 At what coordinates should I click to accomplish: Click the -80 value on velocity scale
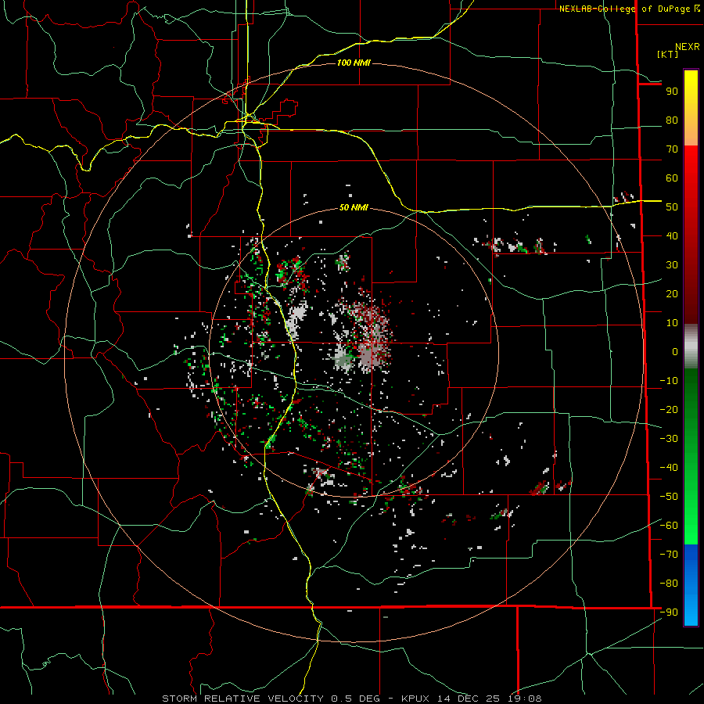click(x=669, y=584)
